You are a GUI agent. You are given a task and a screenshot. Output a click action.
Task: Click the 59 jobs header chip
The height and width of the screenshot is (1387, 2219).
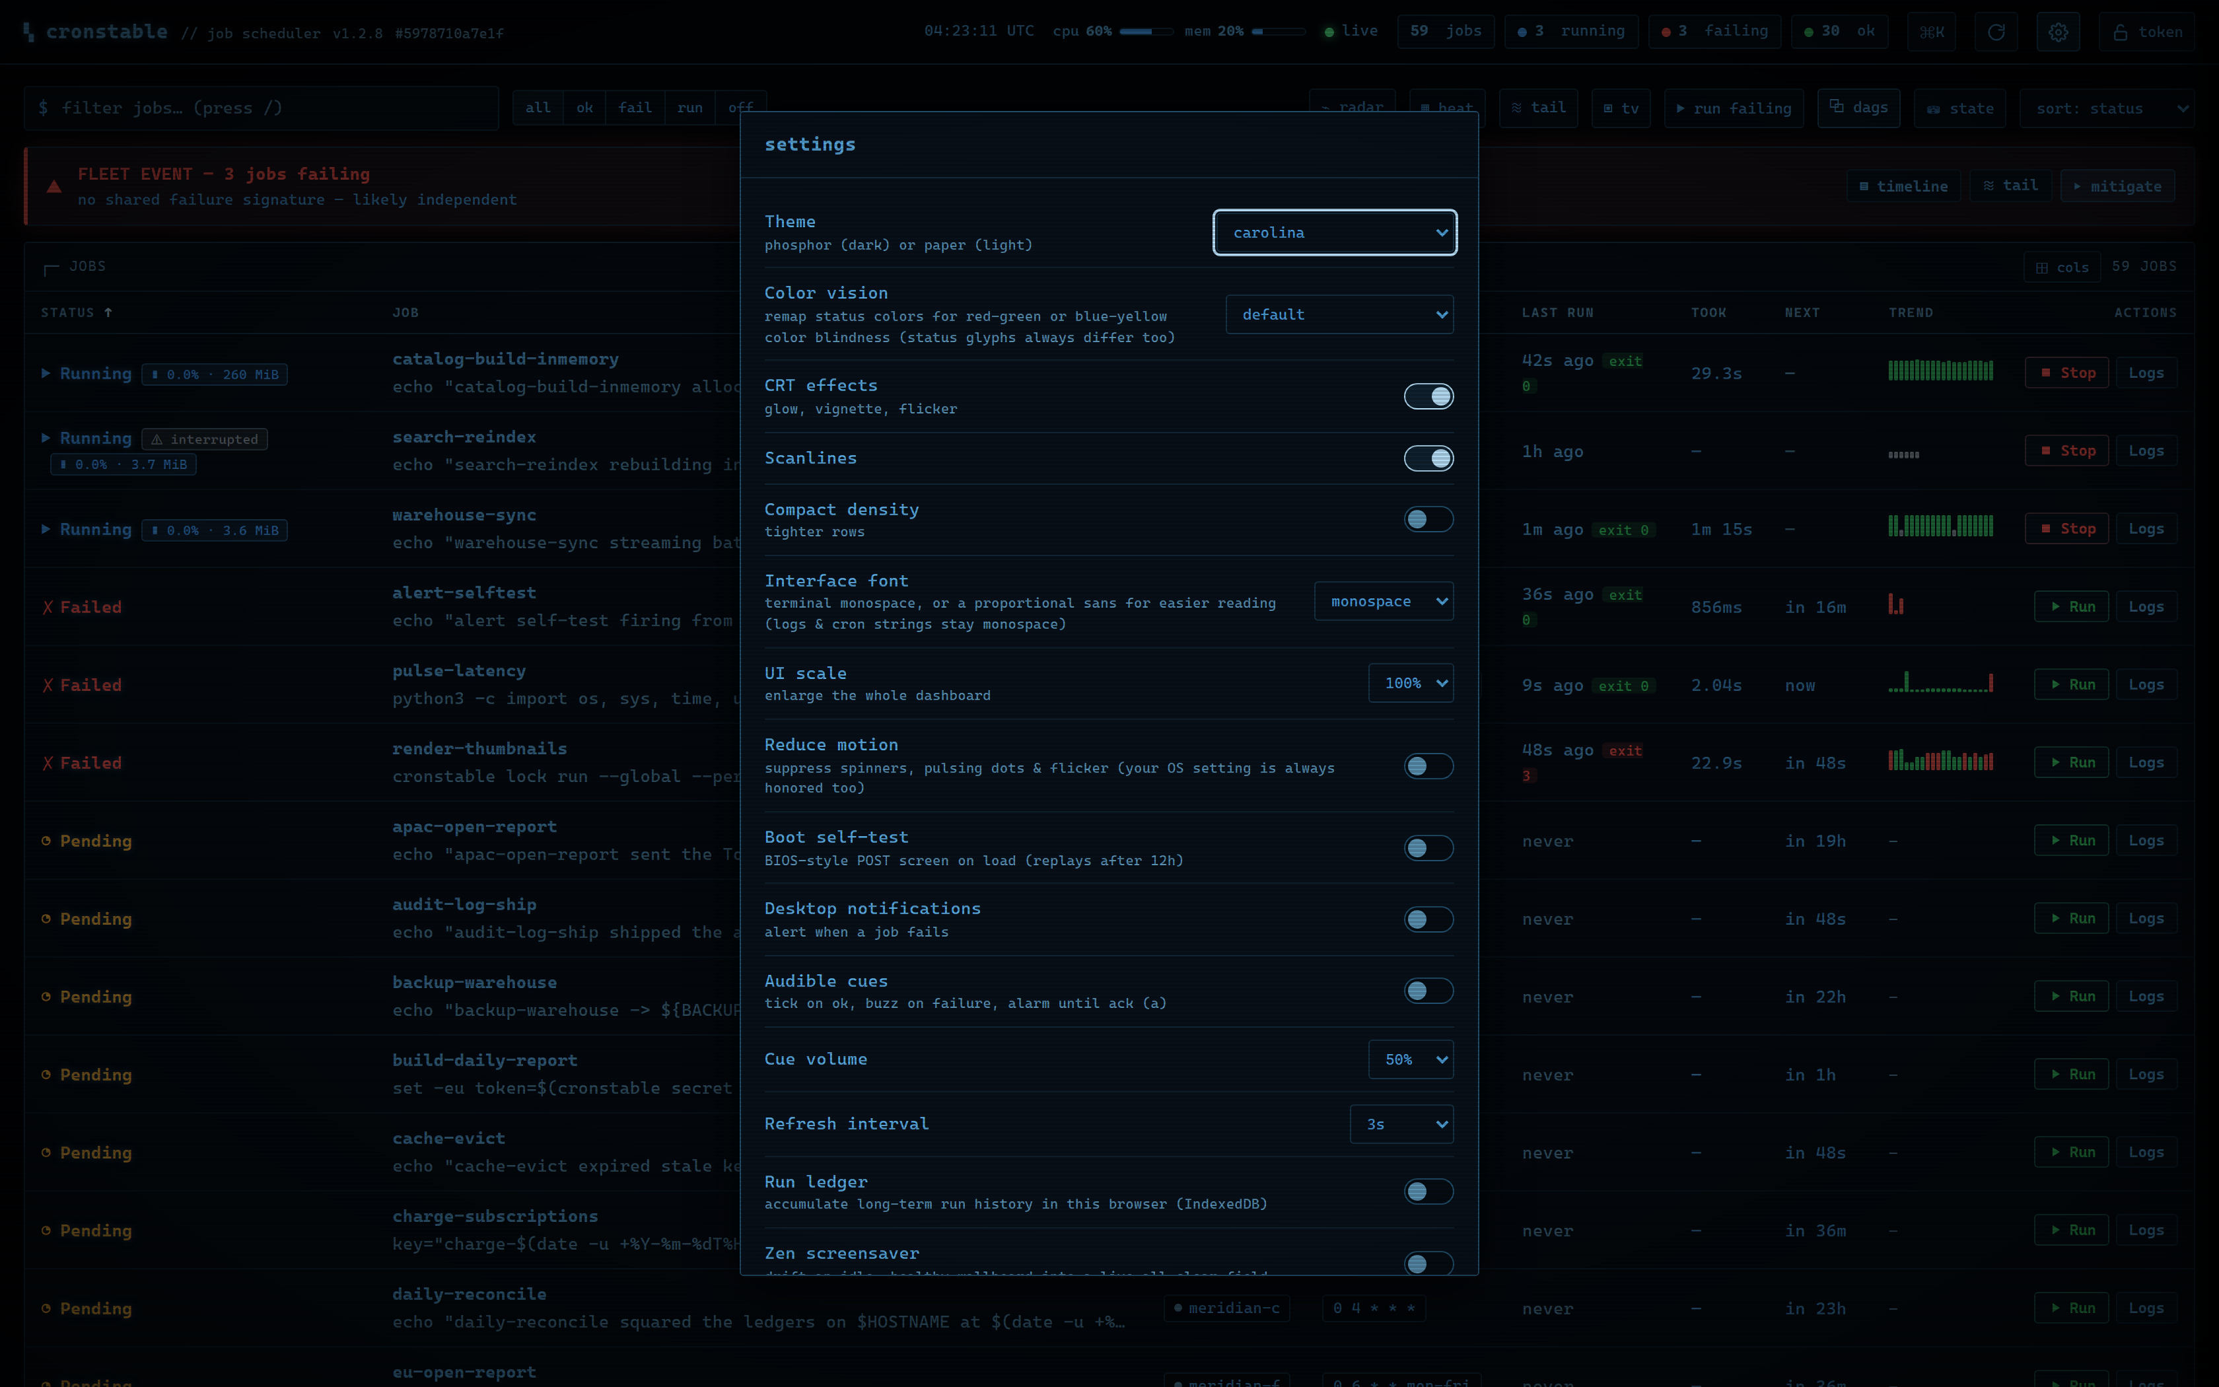click(x=1446, y=31)
